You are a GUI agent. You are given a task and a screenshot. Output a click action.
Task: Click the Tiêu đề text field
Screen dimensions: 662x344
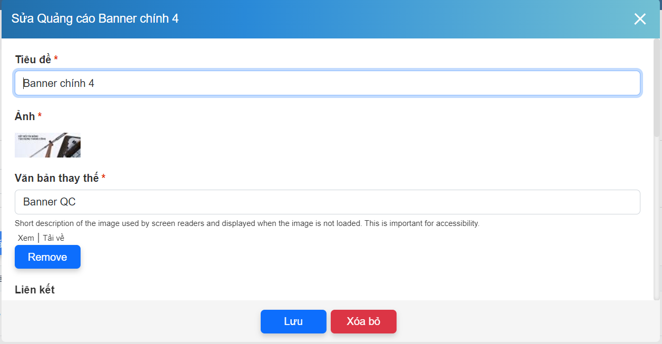tap(327, 83)
